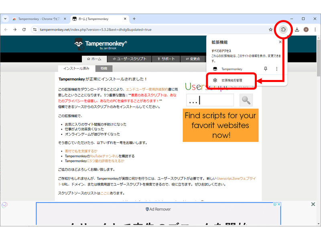Go back with the back arrow

6,30
